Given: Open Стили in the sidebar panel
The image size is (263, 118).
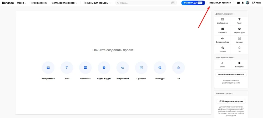Looking at the screenshot, I should [x=222, y=64].
